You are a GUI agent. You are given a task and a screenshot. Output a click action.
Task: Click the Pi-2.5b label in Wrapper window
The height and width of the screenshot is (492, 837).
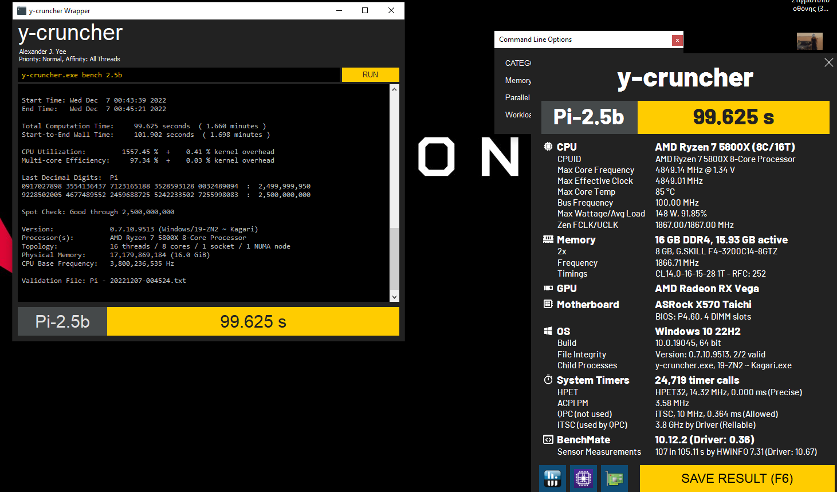(x=62, y=321)
